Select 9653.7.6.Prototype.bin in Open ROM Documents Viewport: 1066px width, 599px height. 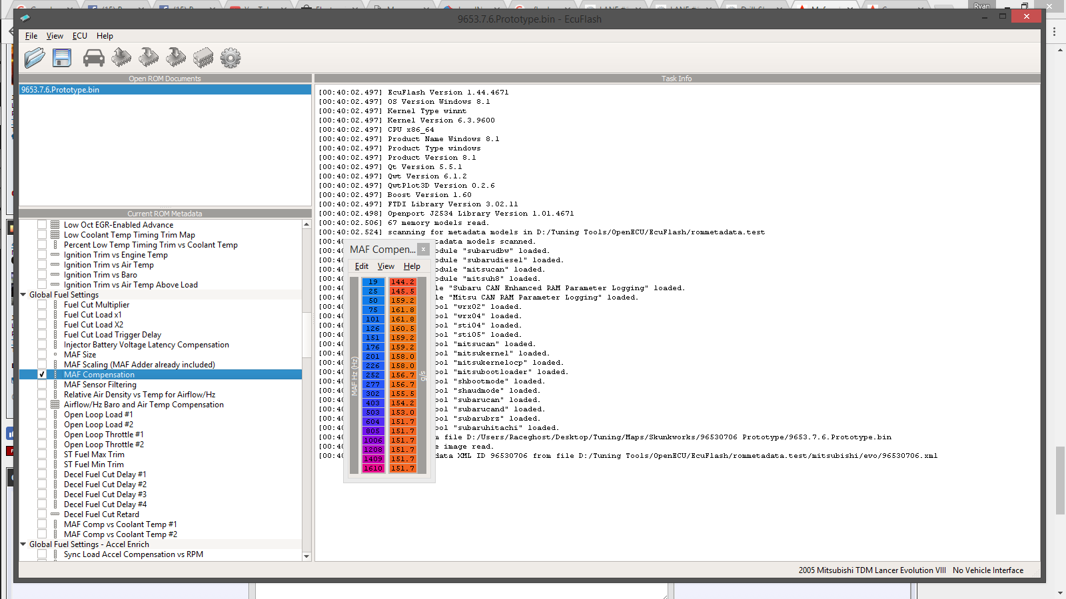(60, 90)
